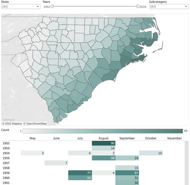190x185 pixels.
Task: Click the 2019 right slider handle
Action: click(x=138, y=6)
